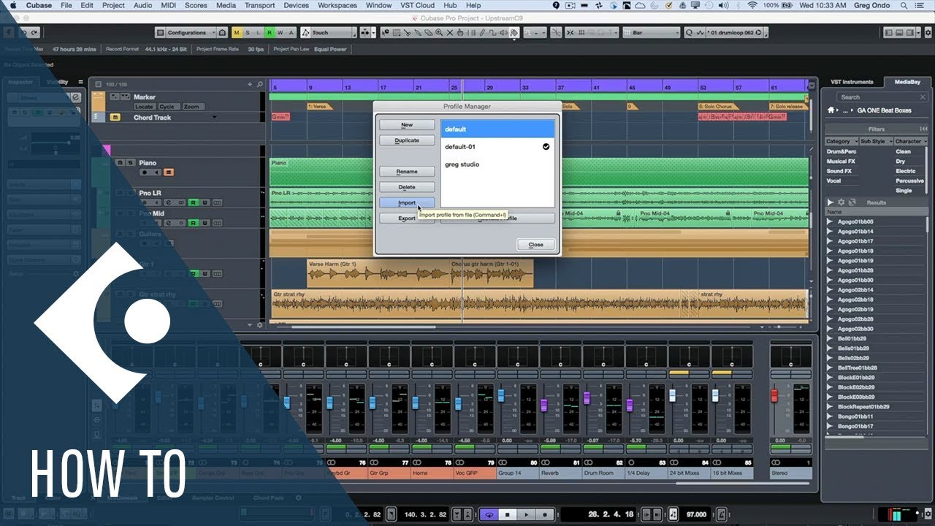Viewport: 935px width, 526px height.
Task: Expand the Character filter dropdown
Action: coord(910,141)
